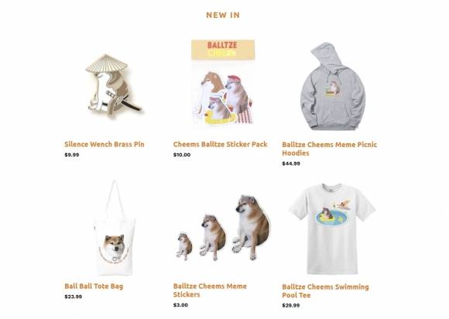
Task: Open the Ball Ball Tote Bag image
Action: [115, 228]
